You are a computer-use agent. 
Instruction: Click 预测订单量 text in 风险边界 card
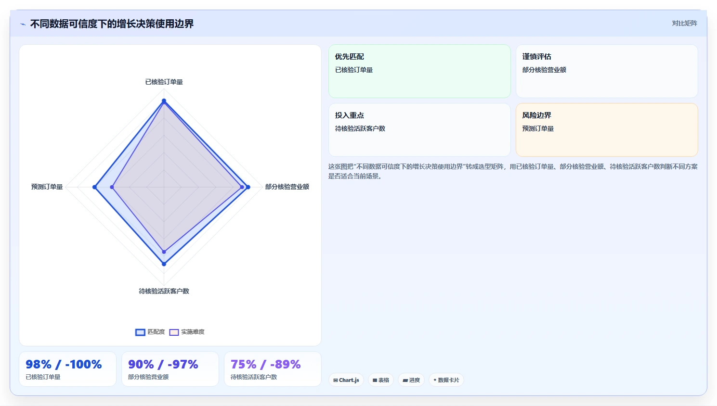pos(538,128)
